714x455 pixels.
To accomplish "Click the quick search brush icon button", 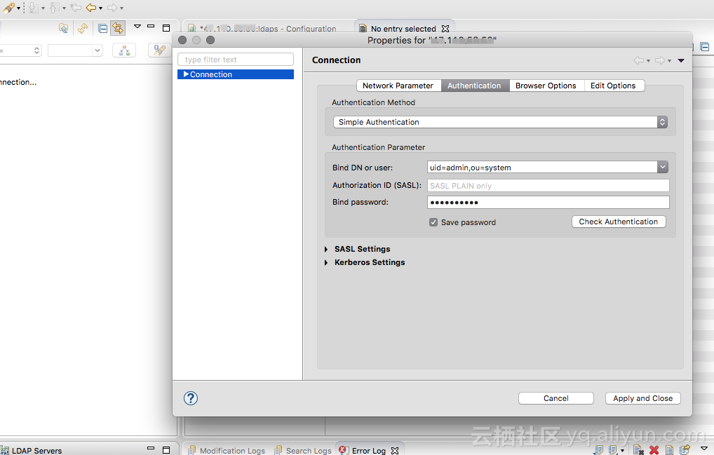I will point(159,50).
